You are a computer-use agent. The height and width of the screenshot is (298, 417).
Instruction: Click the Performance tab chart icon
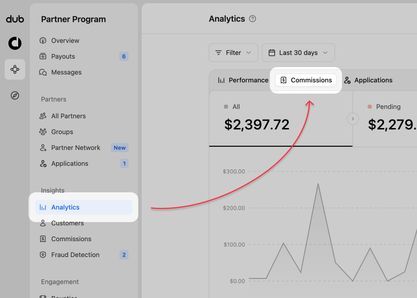pos(221,80)
